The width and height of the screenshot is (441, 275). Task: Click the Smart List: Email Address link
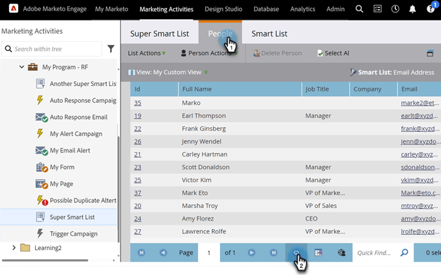point(392,72)
